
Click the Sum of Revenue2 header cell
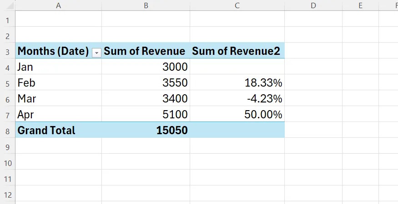point(237,51)
